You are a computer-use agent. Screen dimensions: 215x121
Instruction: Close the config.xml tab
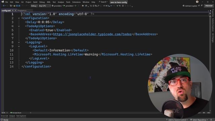[x=15, y=10]
